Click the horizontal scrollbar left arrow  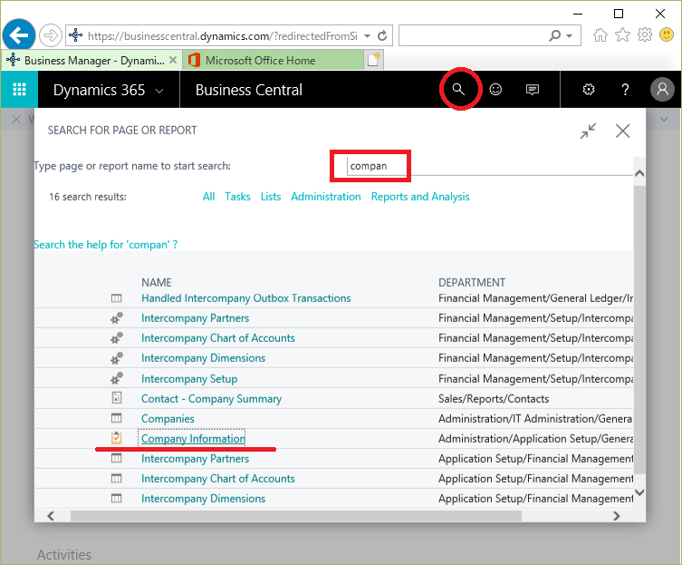[x=51, y=516]
